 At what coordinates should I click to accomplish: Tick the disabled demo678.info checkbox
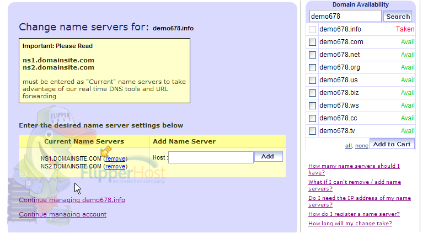pyautogui.click(x=312, y=29)
